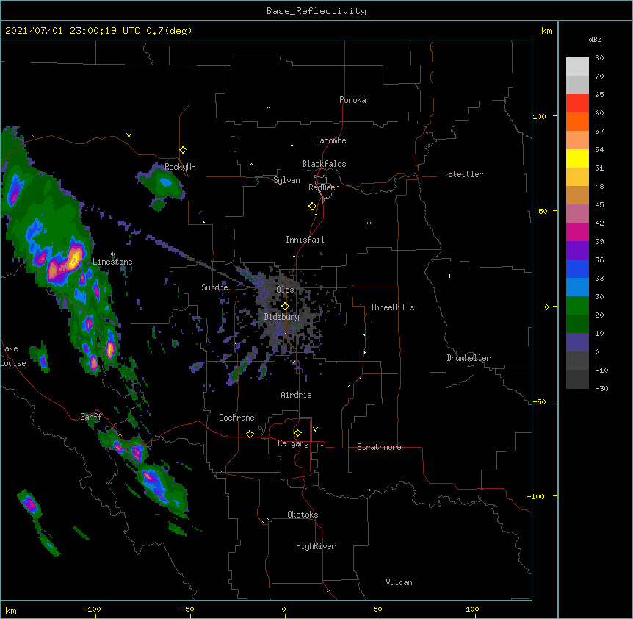This screenshot has width=633, height=619.
Task: Click the Banff label
Action: pyautogui.click(x=91, y=417)
